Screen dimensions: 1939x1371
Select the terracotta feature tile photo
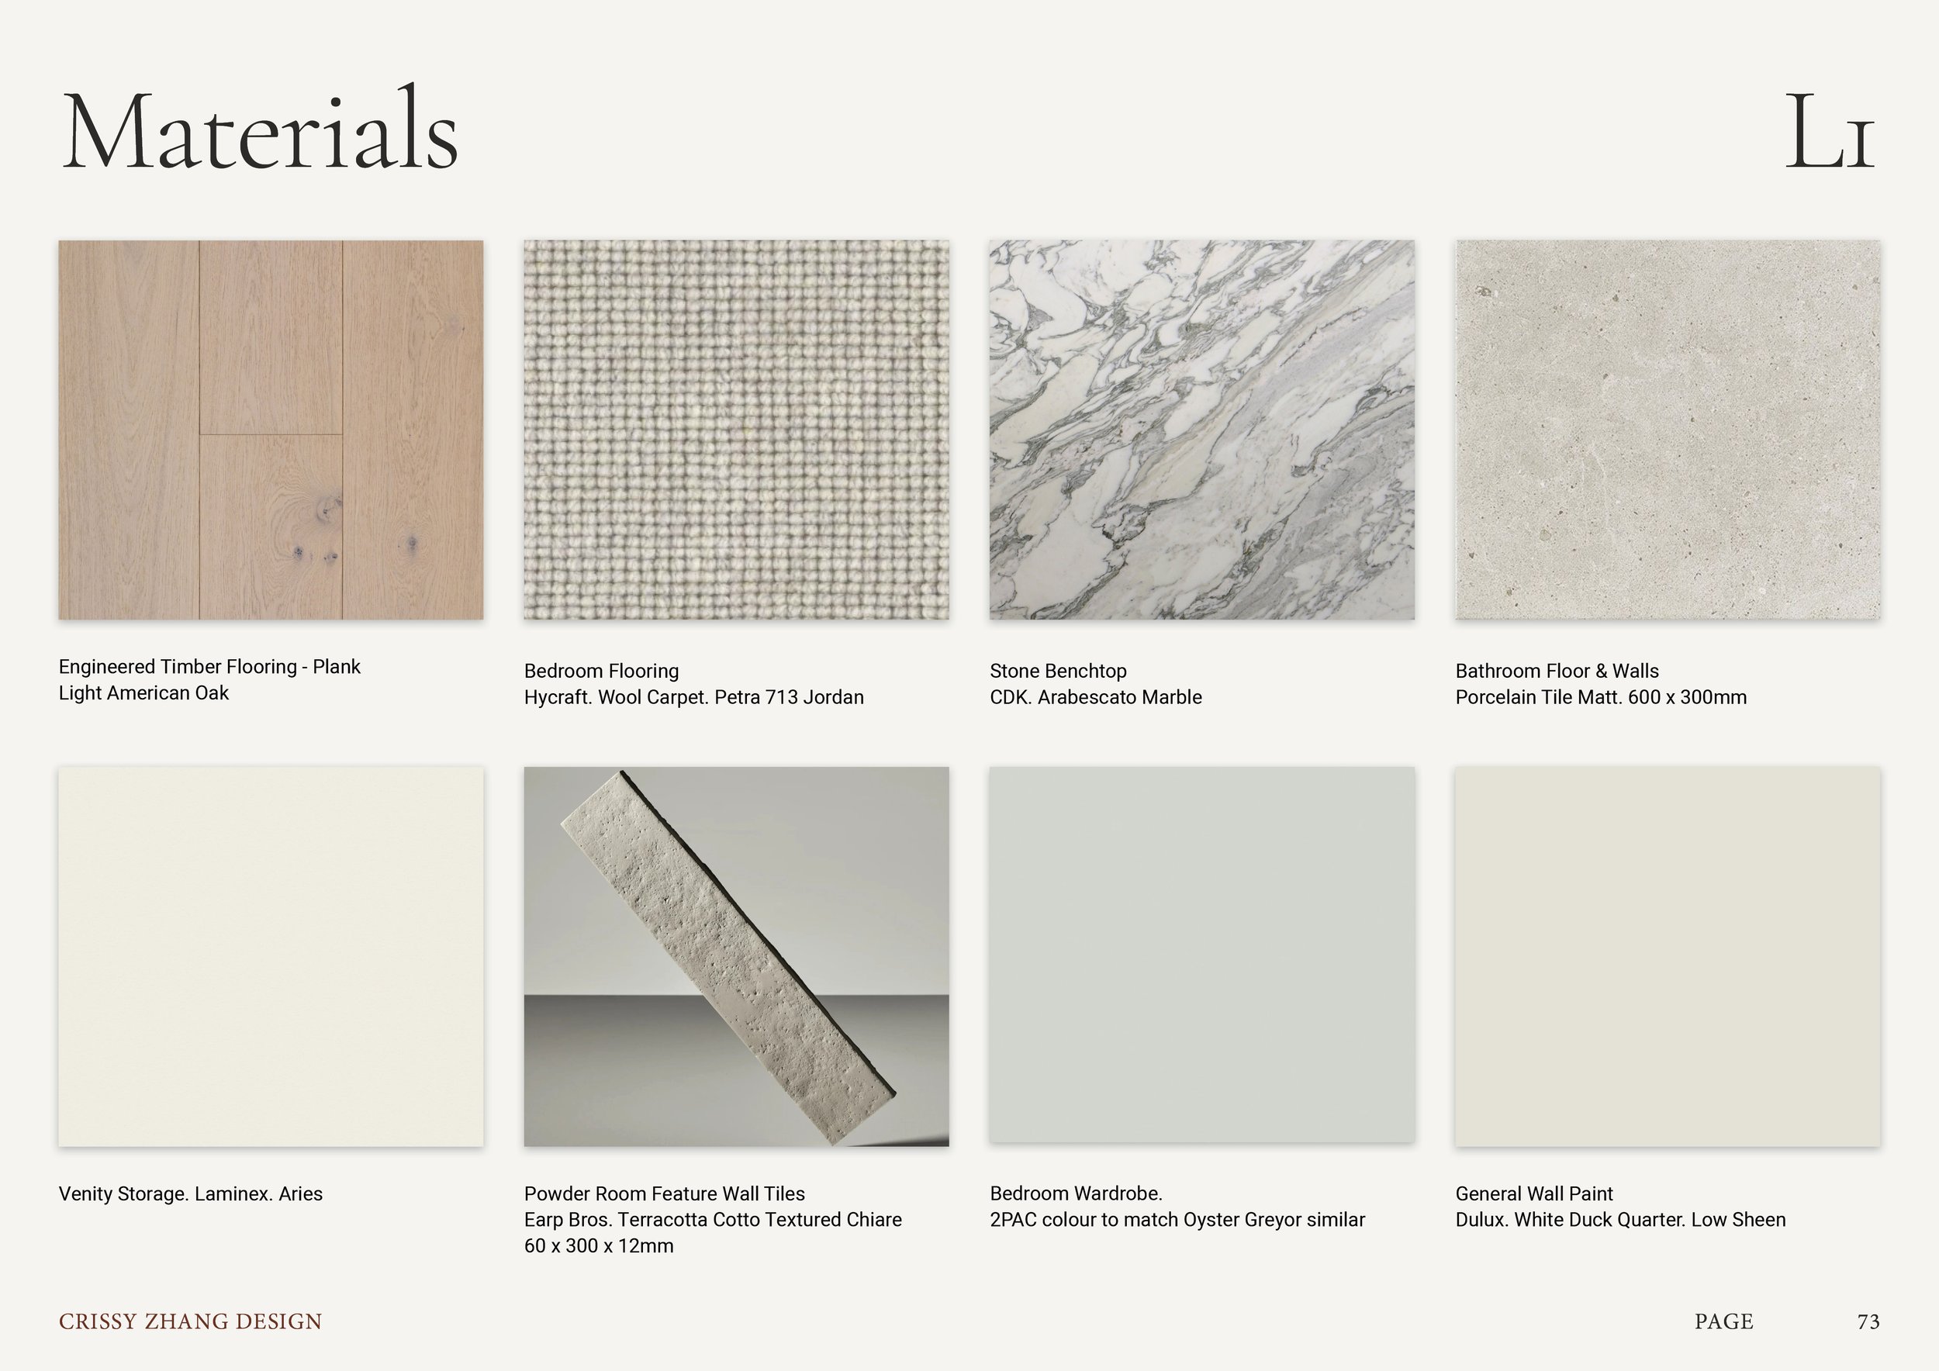pyautogui.click(x=735, y=955)
